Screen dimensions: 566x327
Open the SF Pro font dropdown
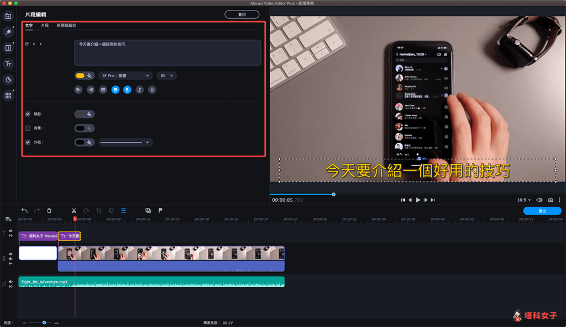pyautogui.click(x=125, y=76)
